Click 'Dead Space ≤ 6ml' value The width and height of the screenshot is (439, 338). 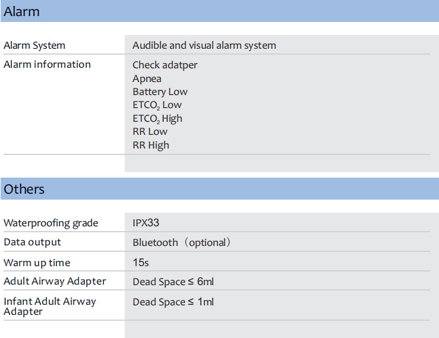coord(173,282)
